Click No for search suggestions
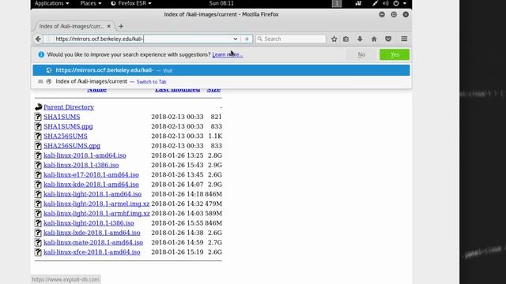Viewport: 506px width, 284px height. coord(361,54)
